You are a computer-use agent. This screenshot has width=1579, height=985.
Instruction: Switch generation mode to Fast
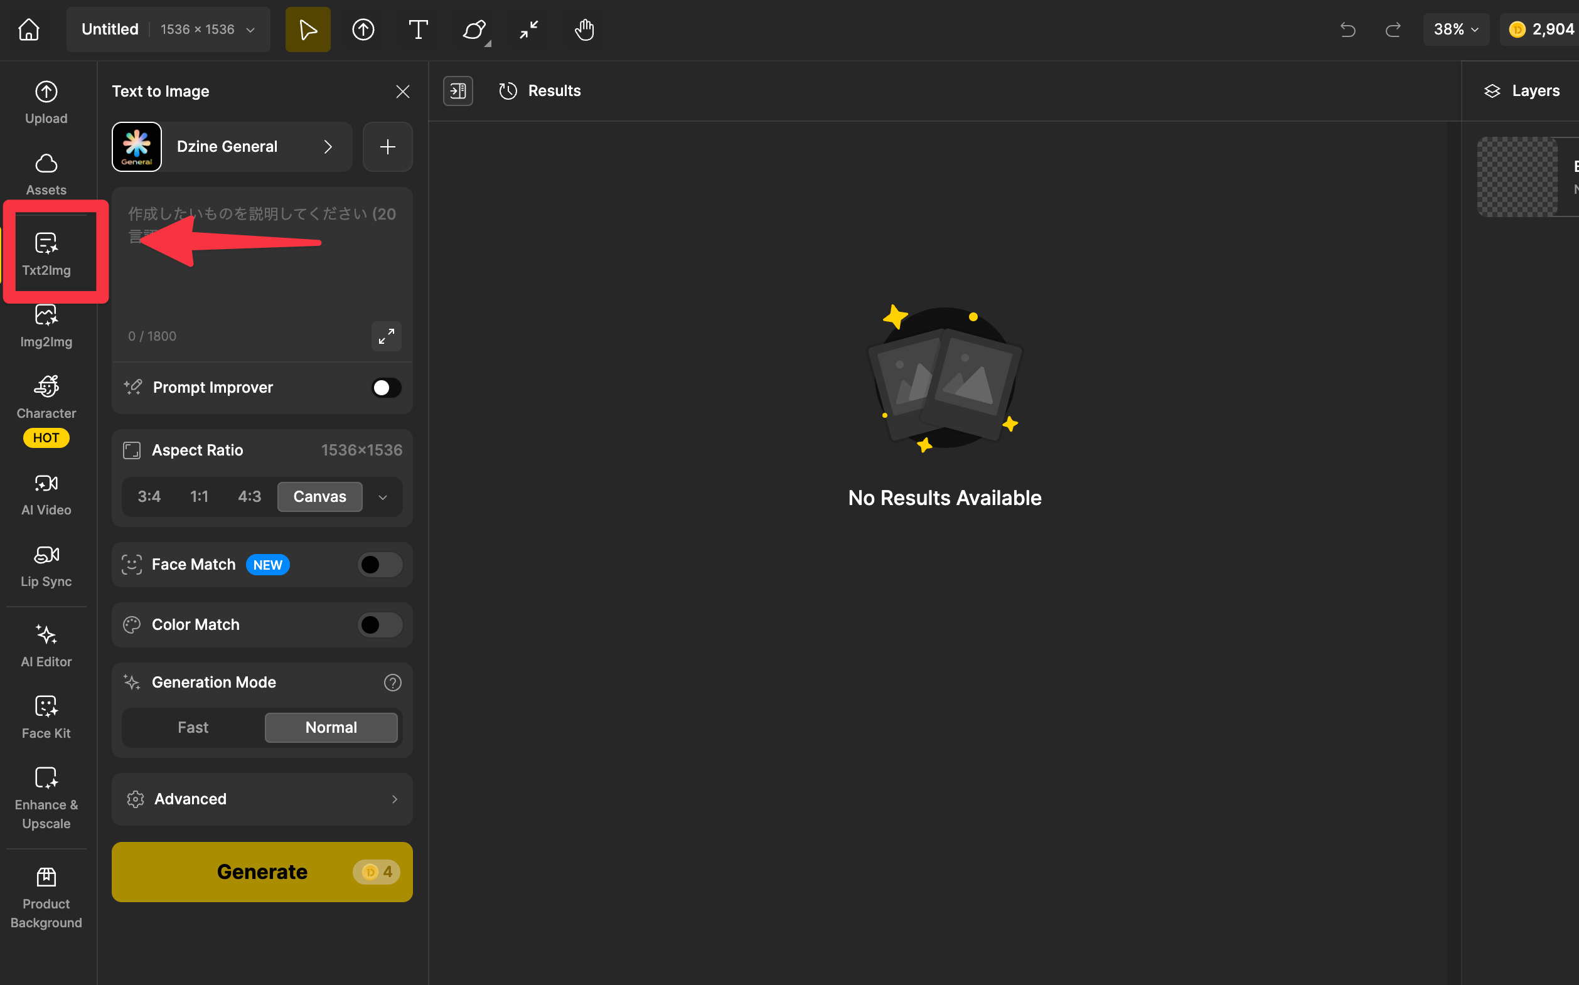point(193,727)
